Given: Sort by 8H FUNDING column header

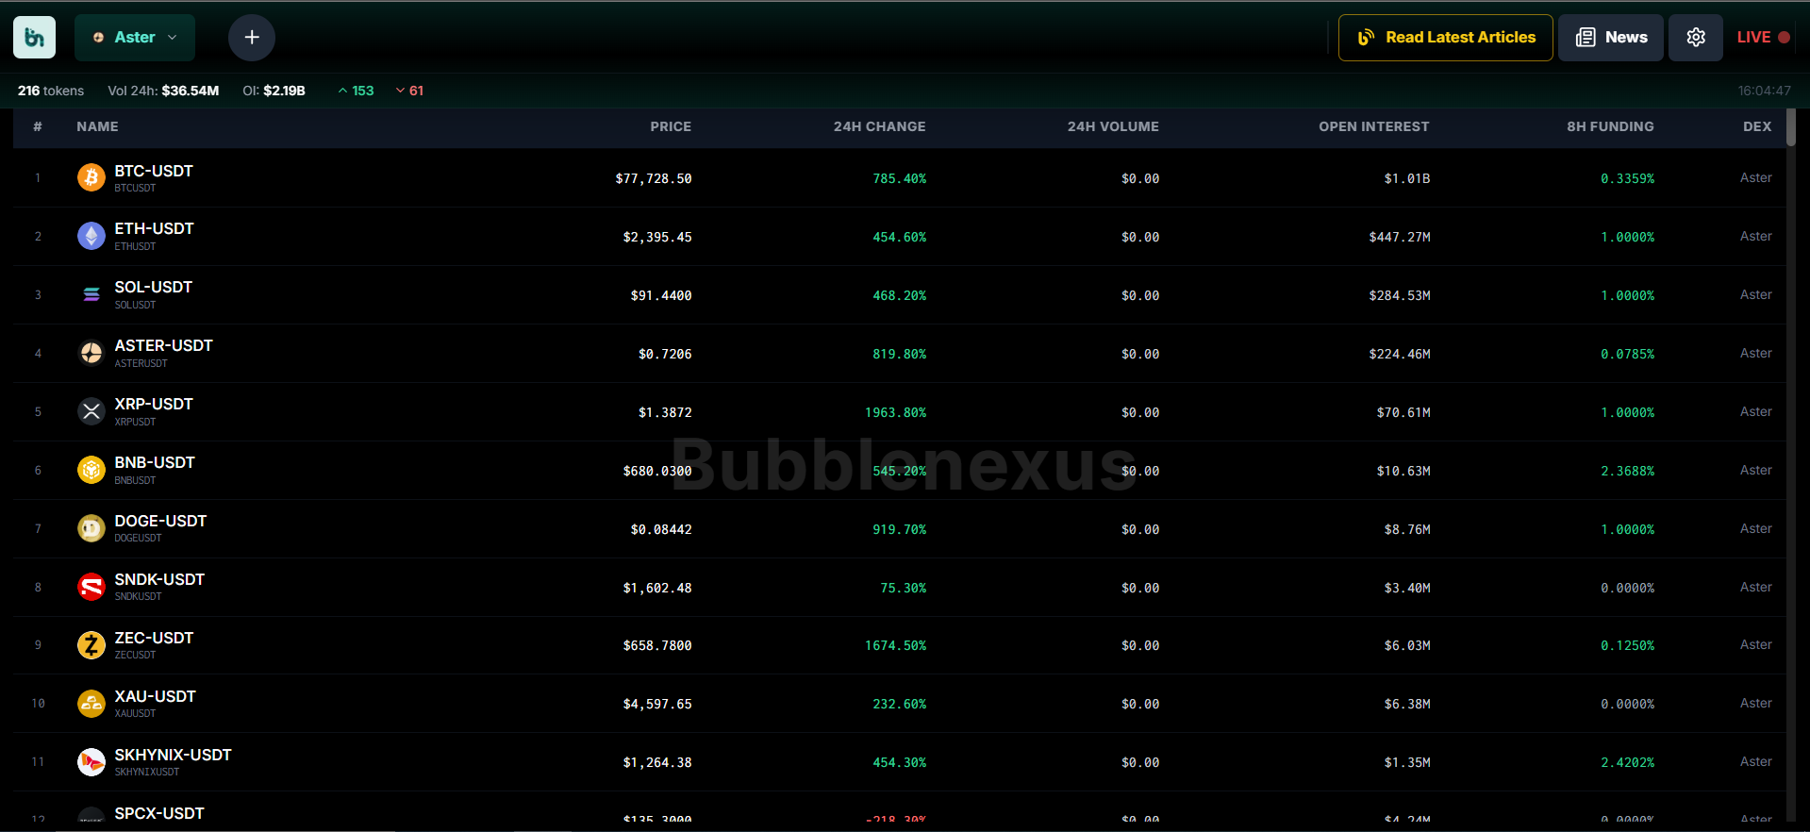Looking at the screenshot, I should tap(1610, 126).
